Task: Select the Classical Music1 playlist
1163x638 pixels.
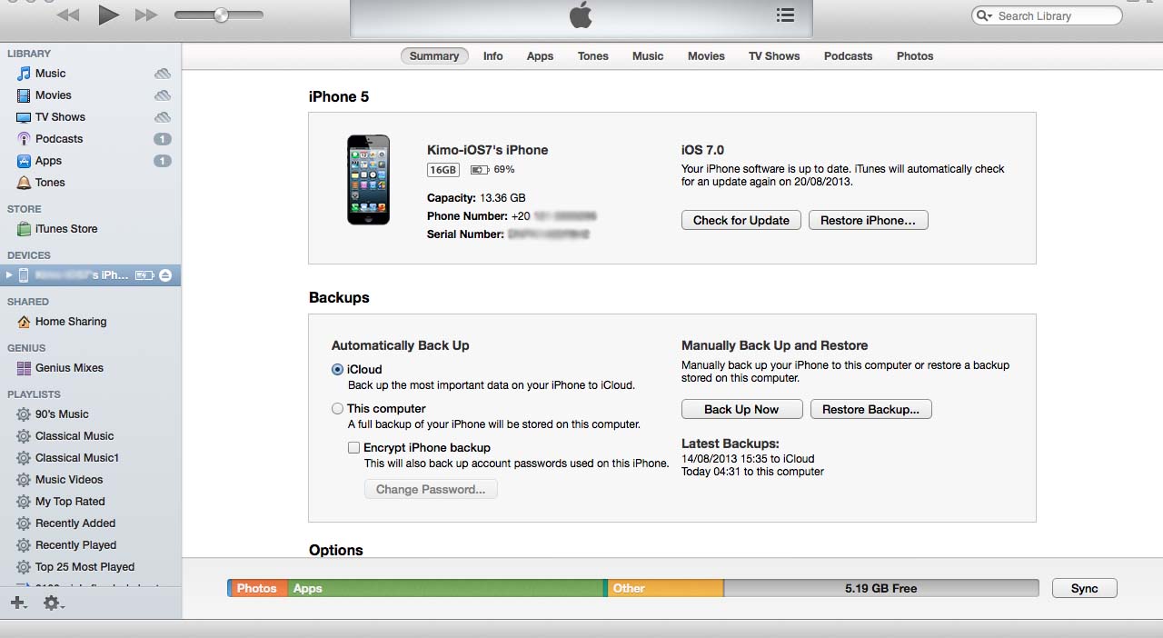Action: 77,458
